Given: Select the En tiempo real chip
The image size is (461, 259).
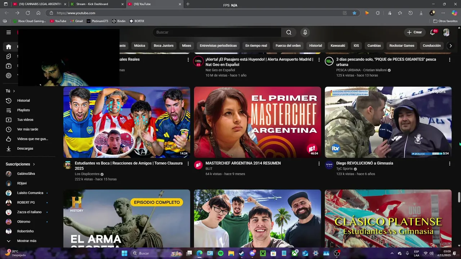Looking at the screenshot, I should (256, 46).
